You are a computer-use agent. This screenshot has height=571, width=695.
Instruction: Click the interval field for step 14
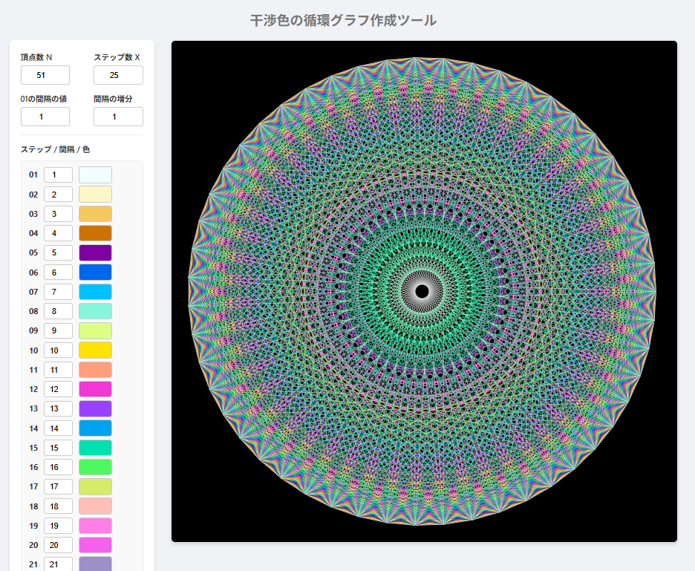click(x=58, y=428)
